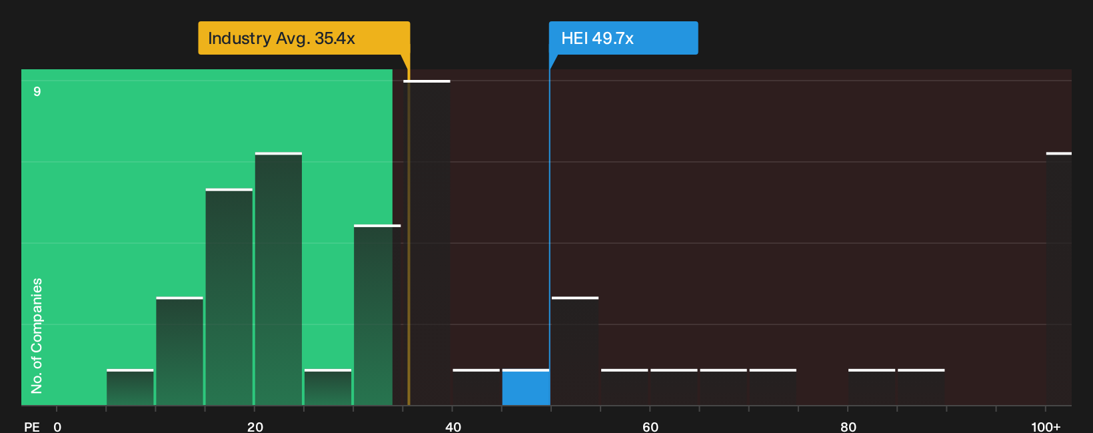
Task: Click the bar at PE 50-55
Action: [x=575, y=351]
